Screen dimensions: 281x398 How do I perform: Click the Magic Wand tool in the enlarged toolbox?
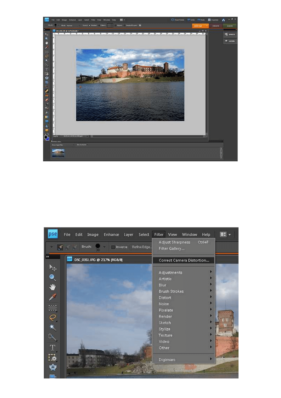53,327
